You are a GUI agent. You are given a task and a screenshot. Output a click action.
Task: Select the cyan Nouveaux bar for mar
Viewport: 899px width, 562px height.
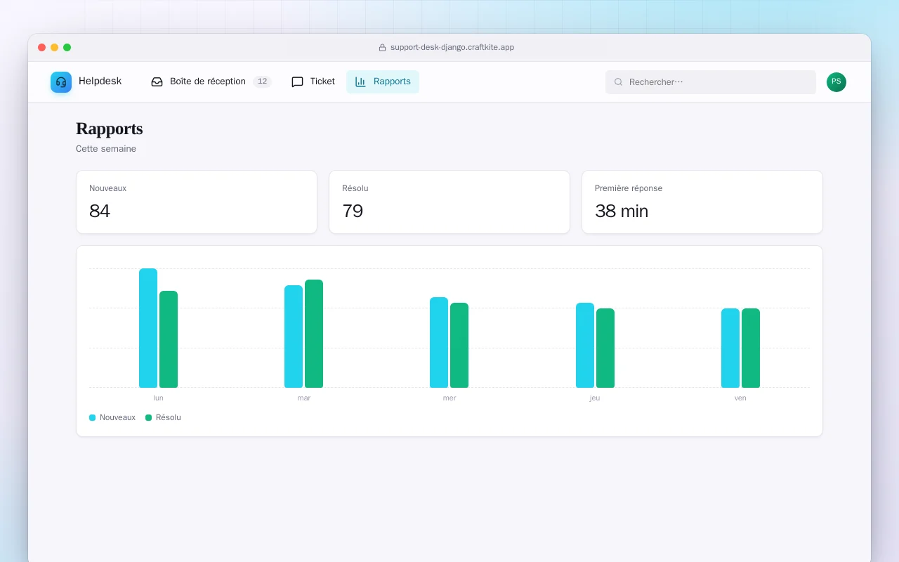point(294,336)
